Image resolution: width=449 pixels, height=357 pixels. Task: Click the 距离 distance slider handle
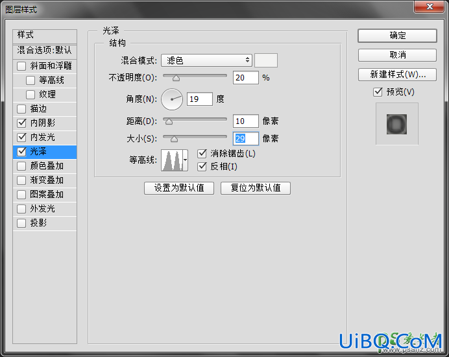[x=169, y=121]
